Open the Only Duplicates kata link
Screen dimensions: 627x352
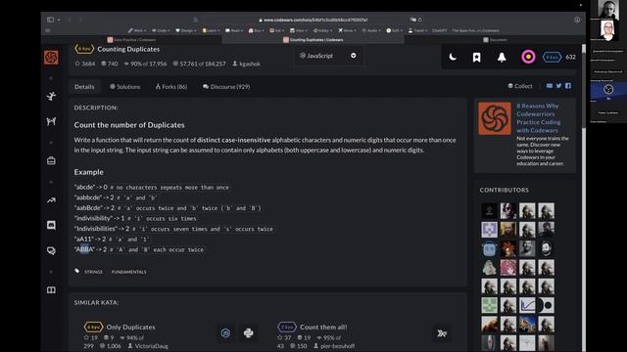pos(130,327)
